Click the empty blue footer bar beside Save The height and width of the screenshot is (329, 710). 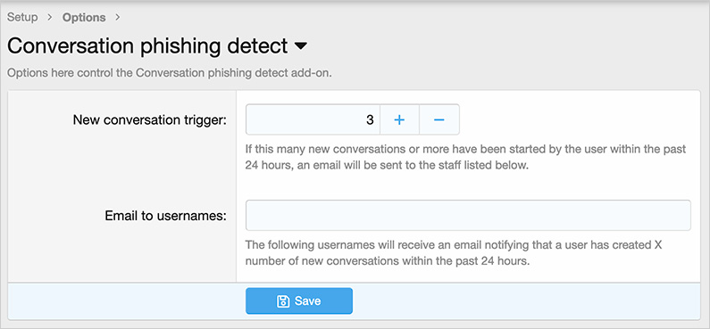coord(525,301)
